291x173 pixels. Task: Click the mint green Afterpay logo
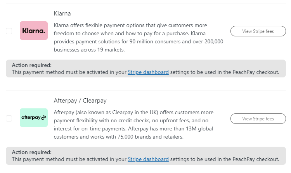click(x=34, y=118)
